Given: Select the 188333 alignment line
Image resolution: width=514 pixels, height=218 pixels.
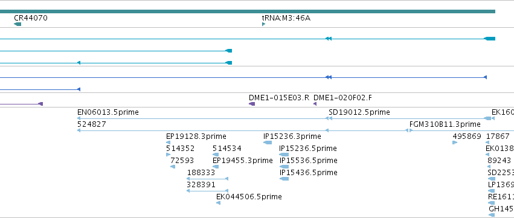Looking at the screenshot, I should [208, 179].
